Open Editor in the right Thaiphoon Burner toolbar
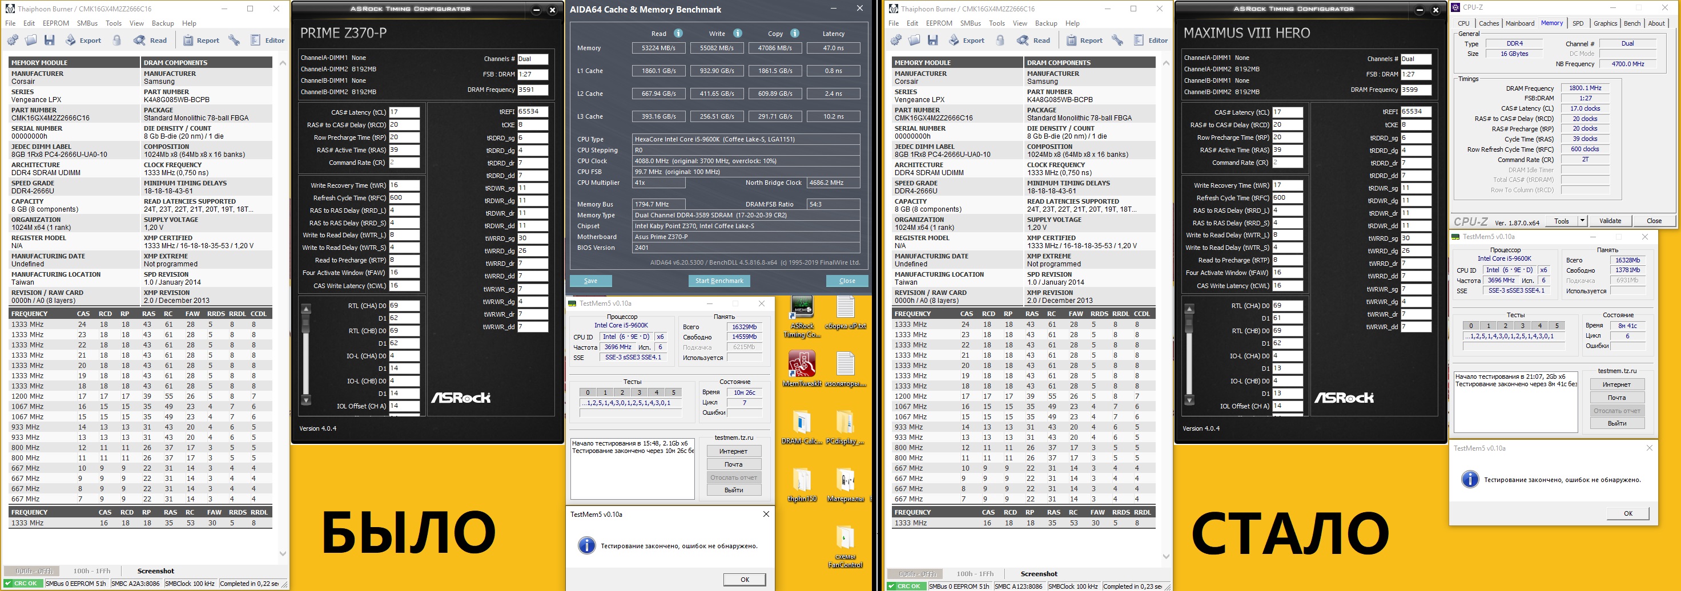 (1151, 41)
